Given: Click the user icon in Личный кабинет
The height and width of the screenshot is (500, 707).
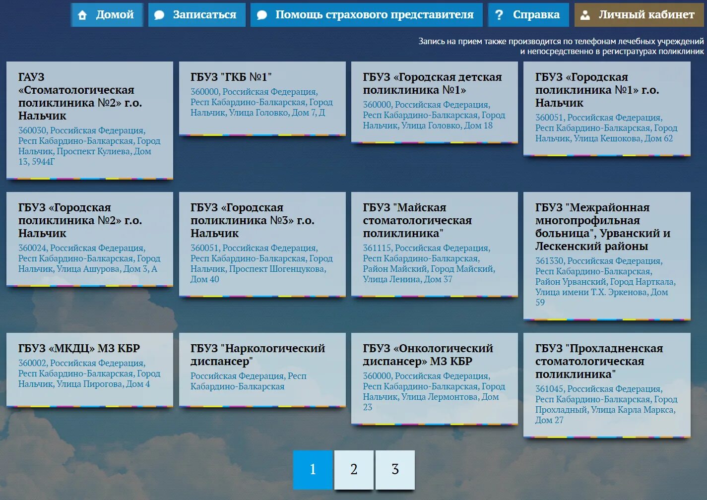Looking at the screenshot, I should [585, 15].
